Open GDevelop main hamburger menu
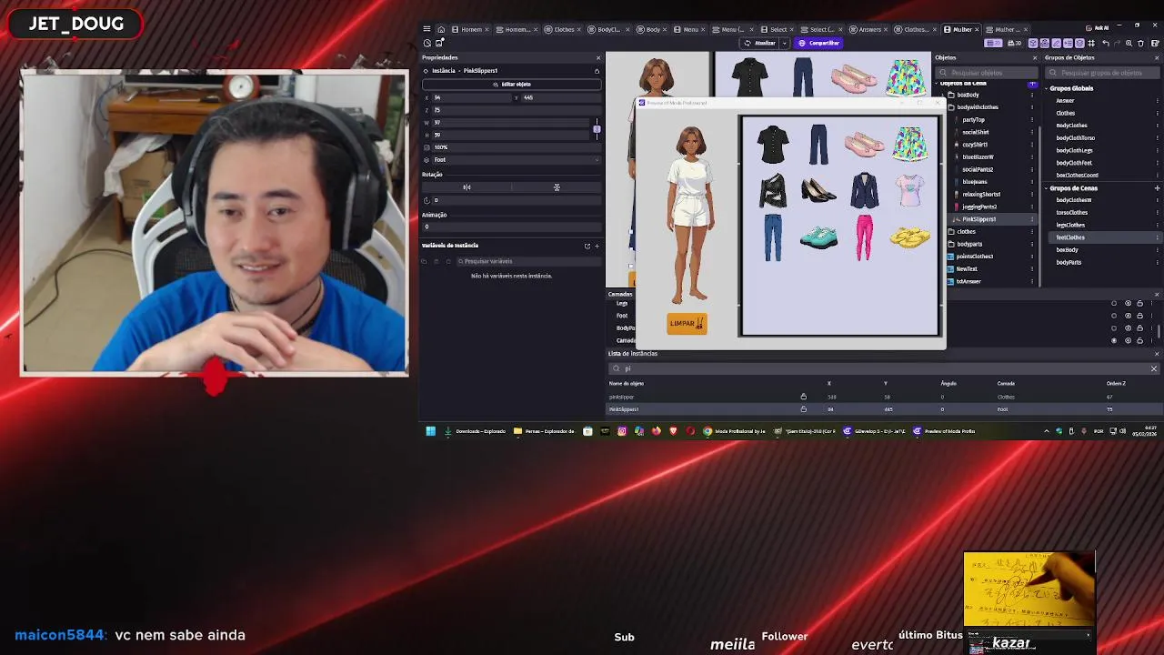The height and width of the screenshot is (655, 1164). click(426, 29)
